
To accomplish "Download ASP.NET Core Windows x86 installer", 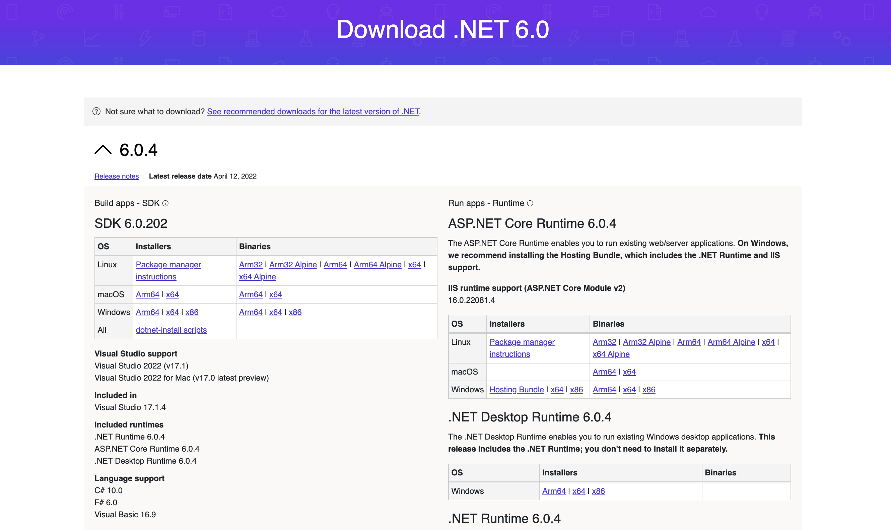I will coord(576,389).
